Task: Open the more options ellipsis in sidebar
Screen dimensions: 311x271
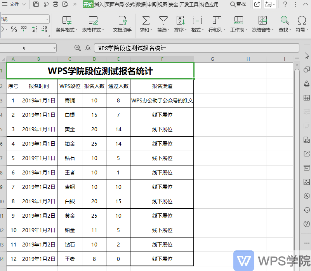Action: tap(307, 243)
